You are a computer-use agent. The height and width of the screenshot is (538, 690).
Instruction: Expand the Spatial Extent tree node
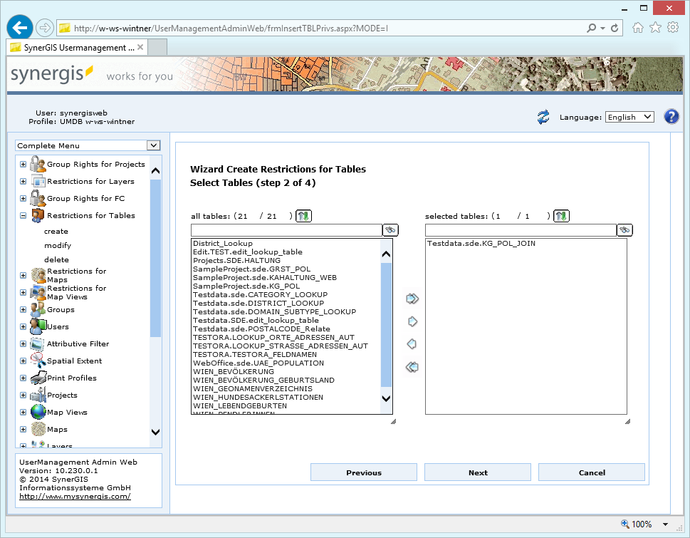(23, 361)
